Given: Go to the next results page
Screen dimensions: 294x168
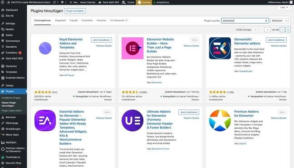Looking at the screenshot, I should (x=282, y=30).
